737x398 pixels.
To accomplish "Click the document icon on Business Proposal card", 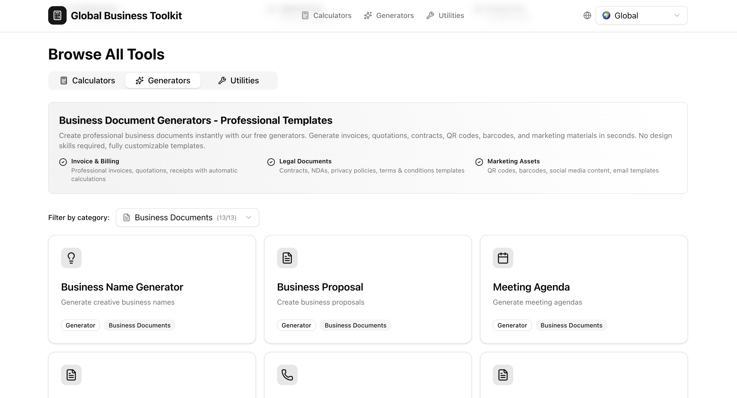I will click(x=287, y=258).
